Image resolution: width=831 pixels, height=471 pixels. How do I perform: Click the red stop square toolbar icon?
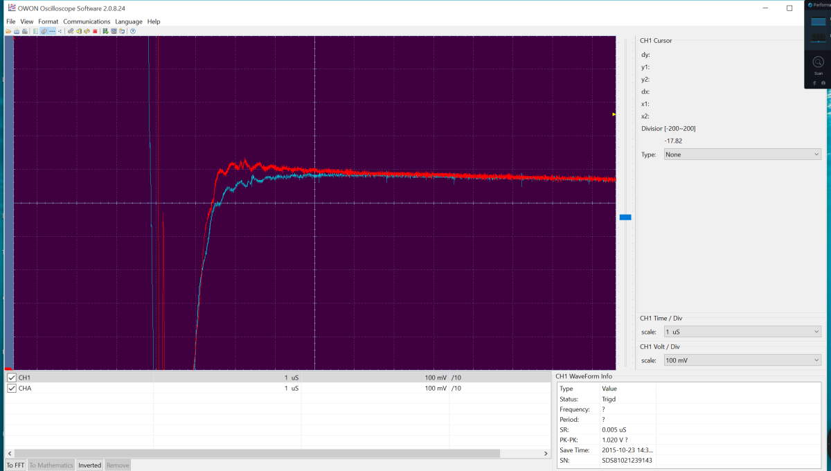pos(95,31)
